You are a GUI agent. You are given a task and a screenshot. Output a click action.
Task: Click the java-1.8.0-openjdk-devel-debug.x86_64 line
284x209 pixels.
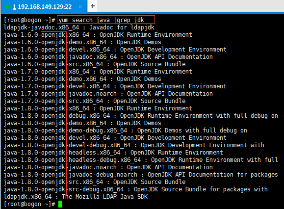pos(134,145)
